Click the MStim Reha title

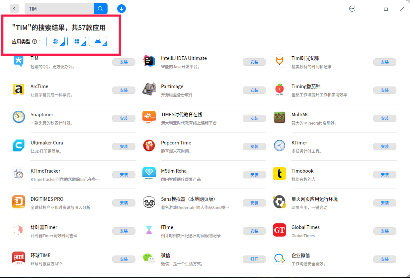(174, 171)
